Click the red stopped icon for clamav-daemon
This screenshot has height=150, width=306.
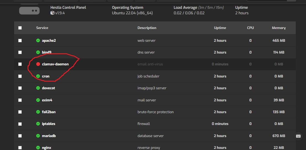38,64
